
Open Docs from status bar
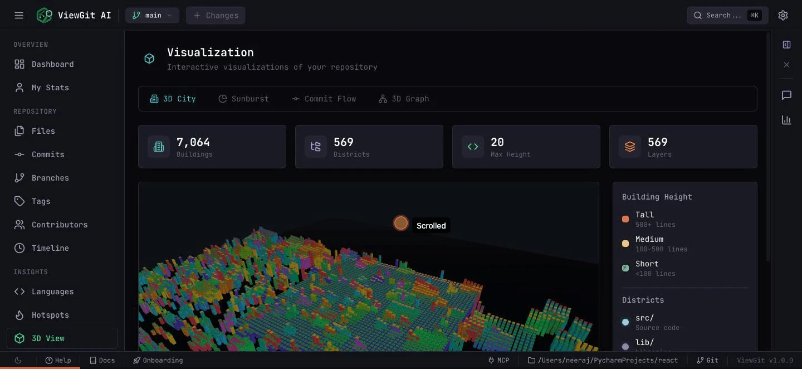point(102,360)
